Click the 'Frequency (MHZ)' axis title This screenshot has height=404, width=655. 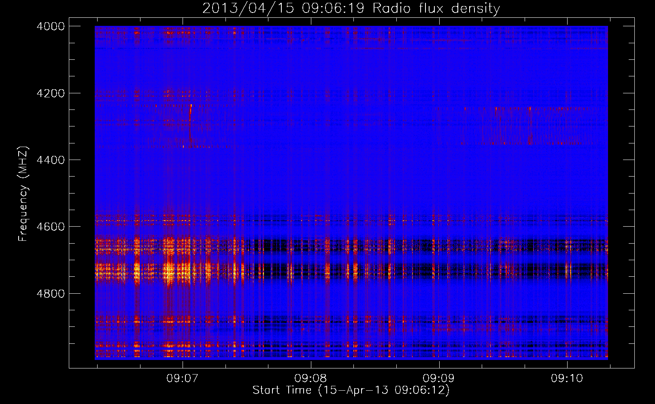click(x=23, y=194)
